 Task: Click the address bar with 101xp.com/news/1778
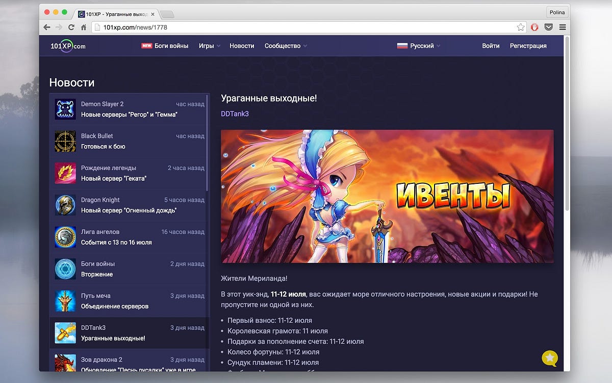[x=309, y=27]
